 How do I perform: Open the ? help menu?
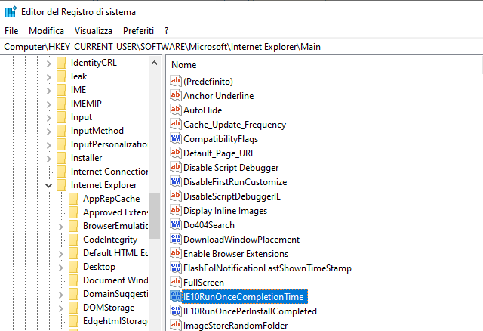click(x=166, y=31)
